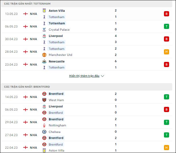The width and height of the screenshot is (176, 153).
Task: Click the orange H badge for the Manchester Utd match
Action: point(167,52)
